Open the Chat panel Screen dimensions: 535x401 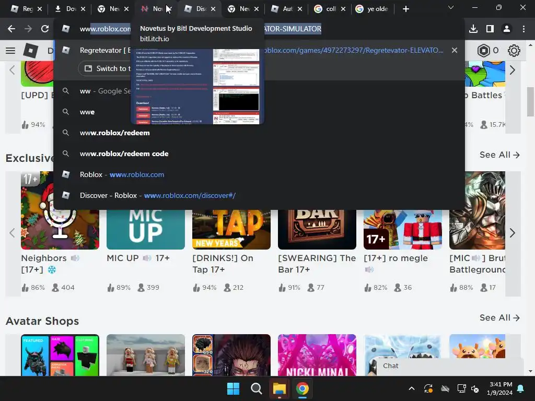(x=450, y=366)
